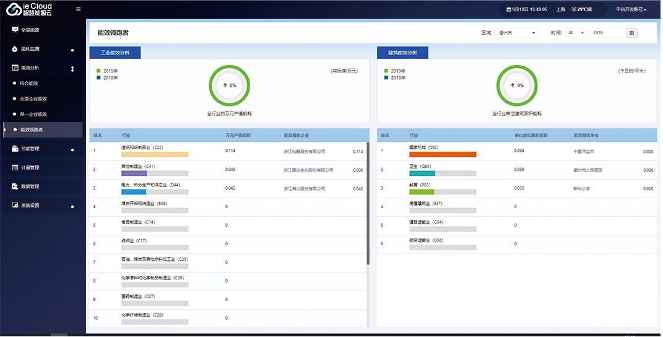
Task: Collapse the sidebar with the hamburger icon
Action: 78,9
